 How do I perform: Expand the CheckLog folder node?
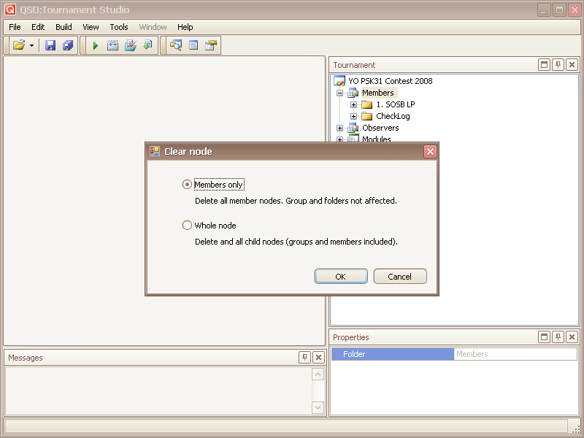pyautogui.click(x=354, y=117)
